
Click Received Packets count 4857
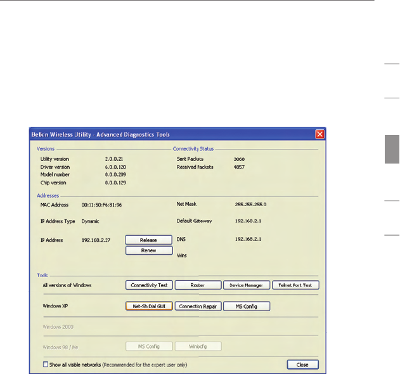(239, 167)
